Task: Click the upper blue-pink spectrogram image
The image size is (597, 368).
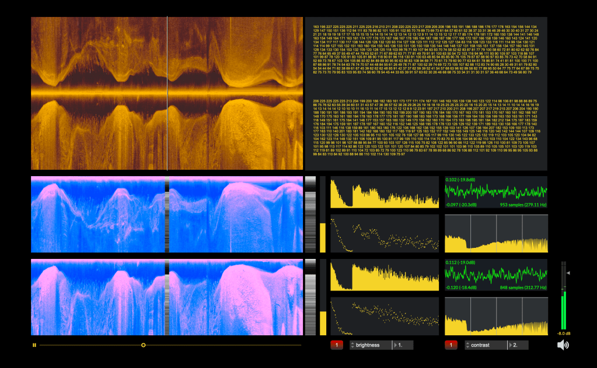Action: pos(98,215)
